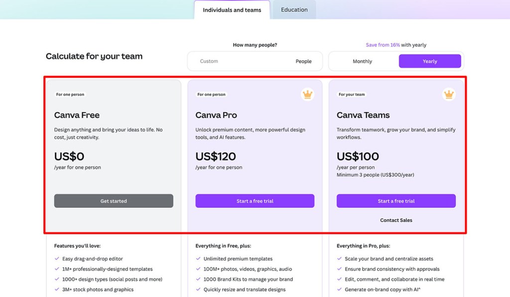Click the crown icon on Canva Teams card
The height and width of the screenshot is (297, 510).
tap(449, 94)
